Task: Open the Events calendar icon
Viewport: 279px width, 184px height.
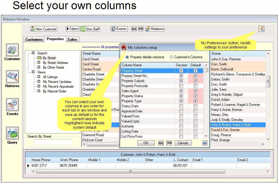Action: [12, 105]
